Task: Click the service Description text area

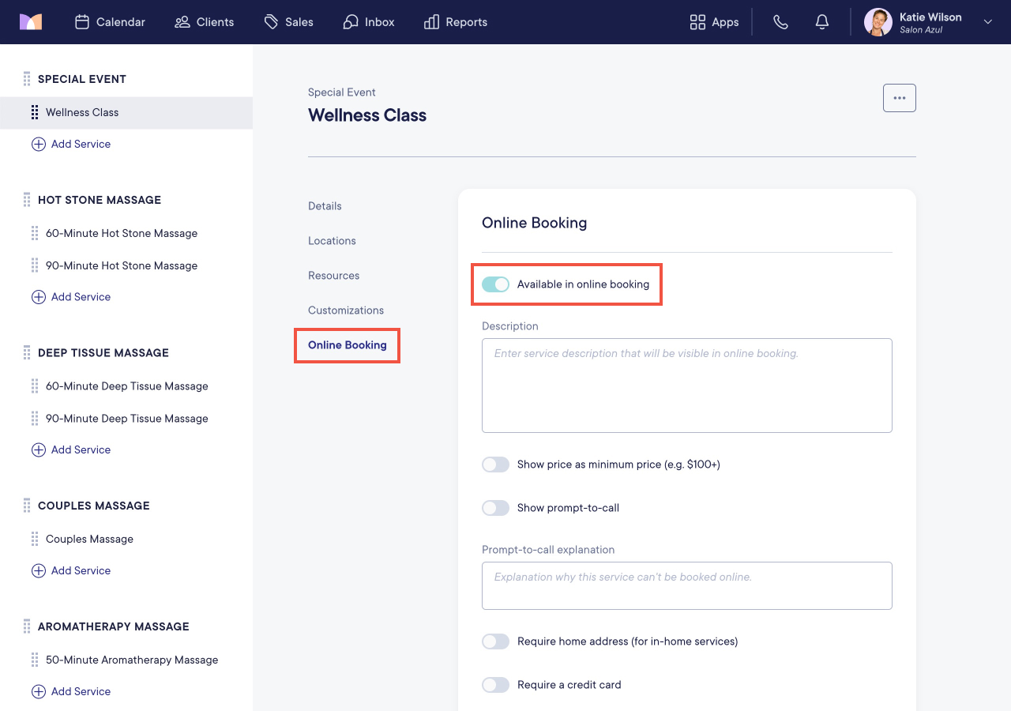Action: 687,386
